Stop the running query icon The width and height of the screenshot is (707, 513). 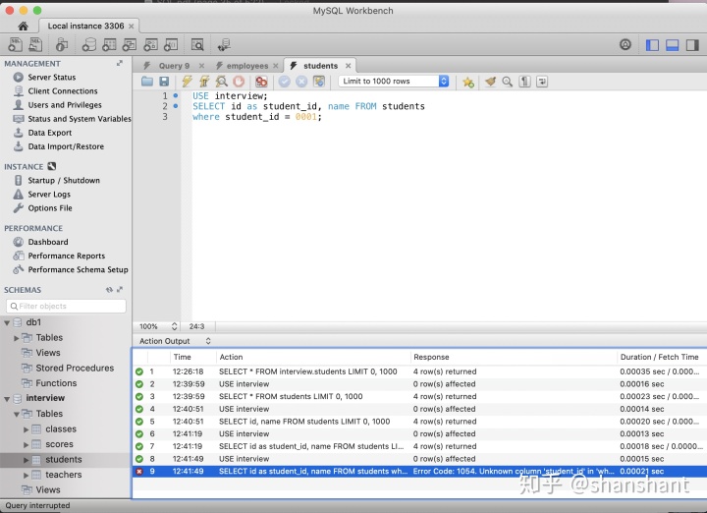click(239, 82)
